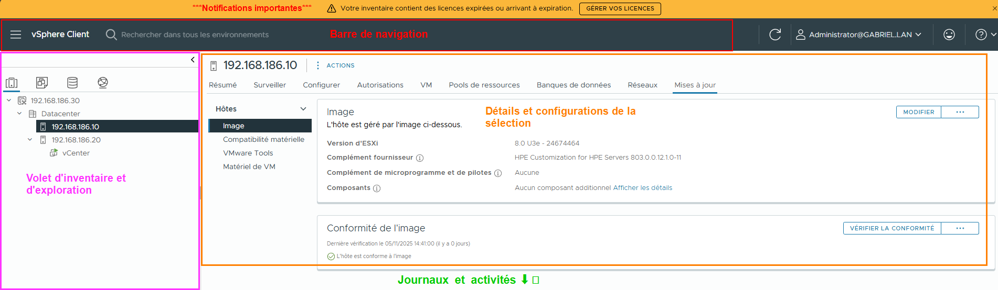Select Datacenter in inventory tree

coord(61,114)
